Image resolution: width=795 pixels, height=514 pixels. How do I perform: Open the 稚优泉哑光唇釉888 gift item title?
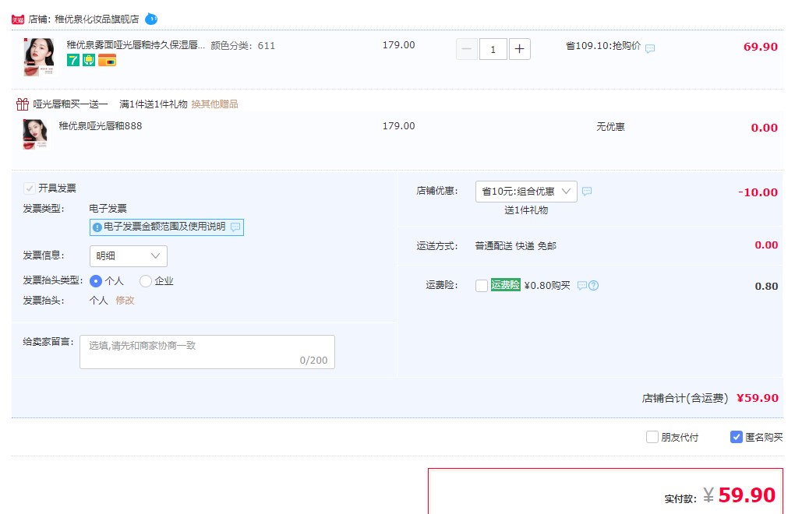click(101, 126)
